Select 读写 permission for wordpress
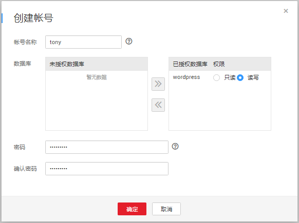This screenshot has width=299, height=223. pyautogui.click(x=240, y=77)
